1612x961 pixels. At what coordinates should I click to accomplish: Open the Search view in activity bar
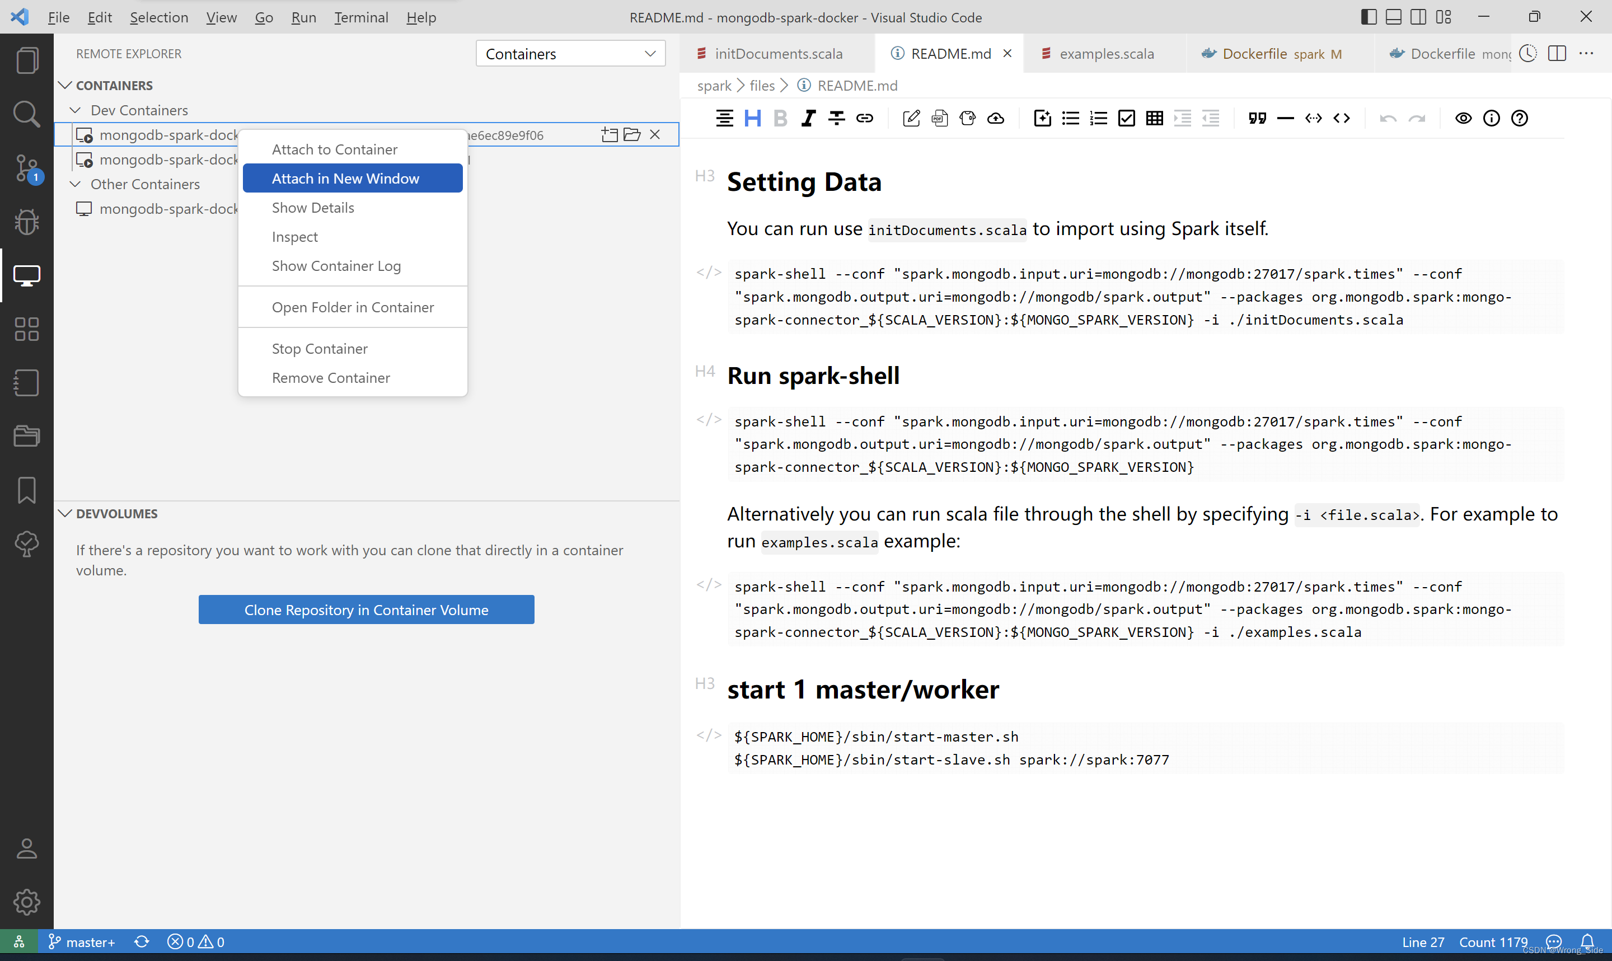pos(26,114)
